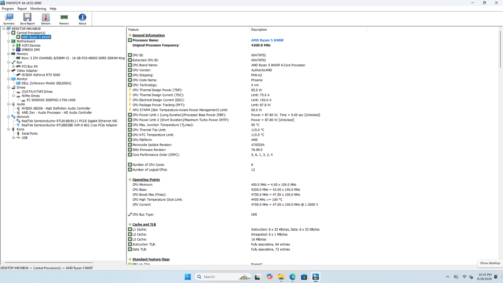This screenshot has height=283, width=503.
Task: Open the Report menu
Action: point(22,9)
